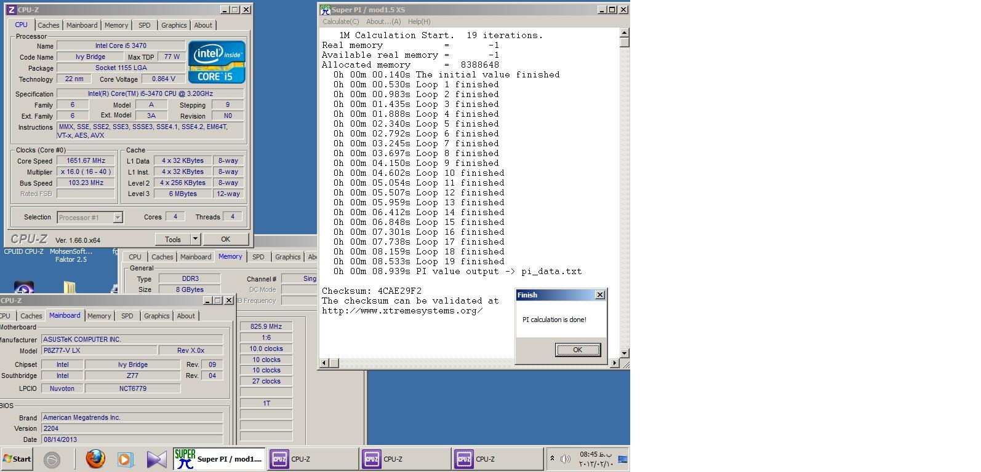Click Super PI vertical scrollbar up arrow
The width and height of the screenshot is (981, 472).
coord(625,33)
